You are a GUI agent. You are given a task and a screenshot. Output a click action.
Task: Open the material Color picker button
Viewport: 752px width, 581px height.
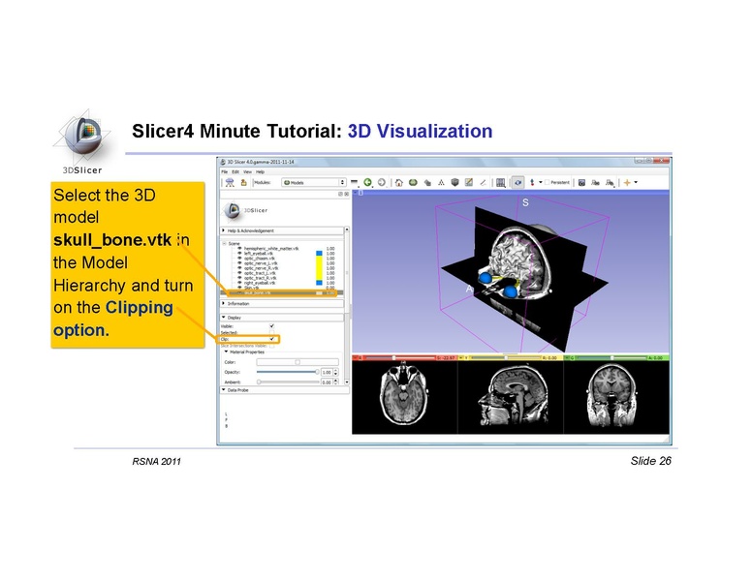click(x=298, y=362)
